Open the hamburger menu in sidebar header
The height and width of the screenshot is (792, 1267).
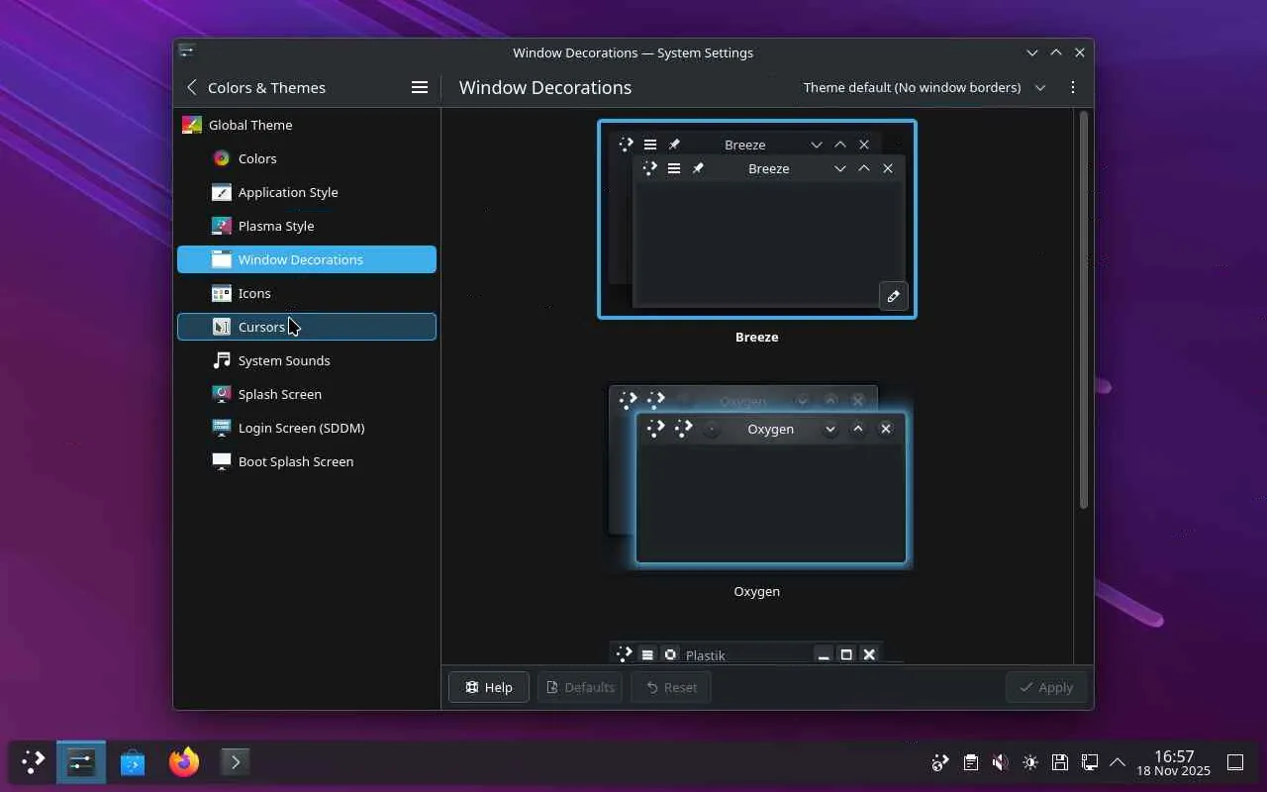tap(420, 87)
